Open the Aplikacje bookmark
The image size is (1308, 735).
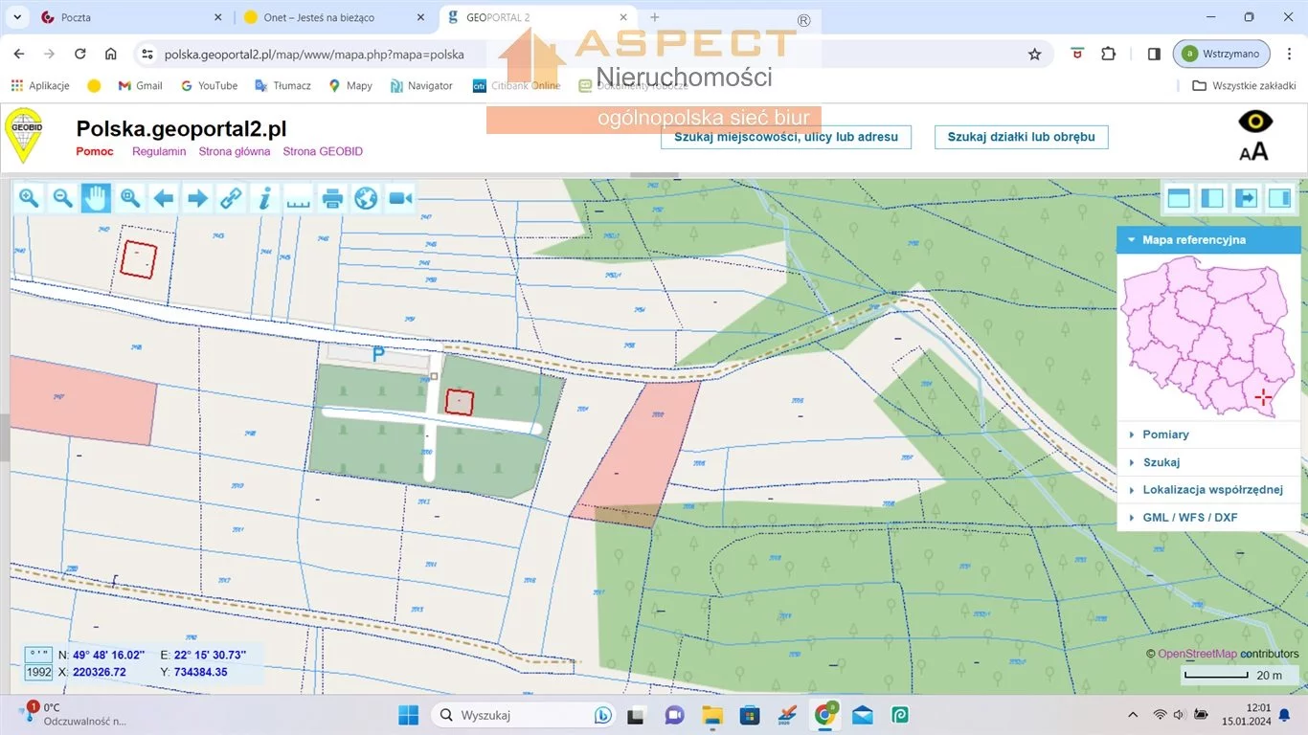point(40,85)
